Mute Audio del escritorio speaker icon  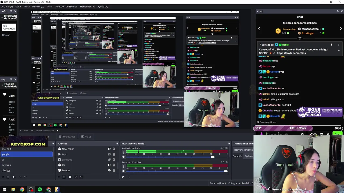124,157
